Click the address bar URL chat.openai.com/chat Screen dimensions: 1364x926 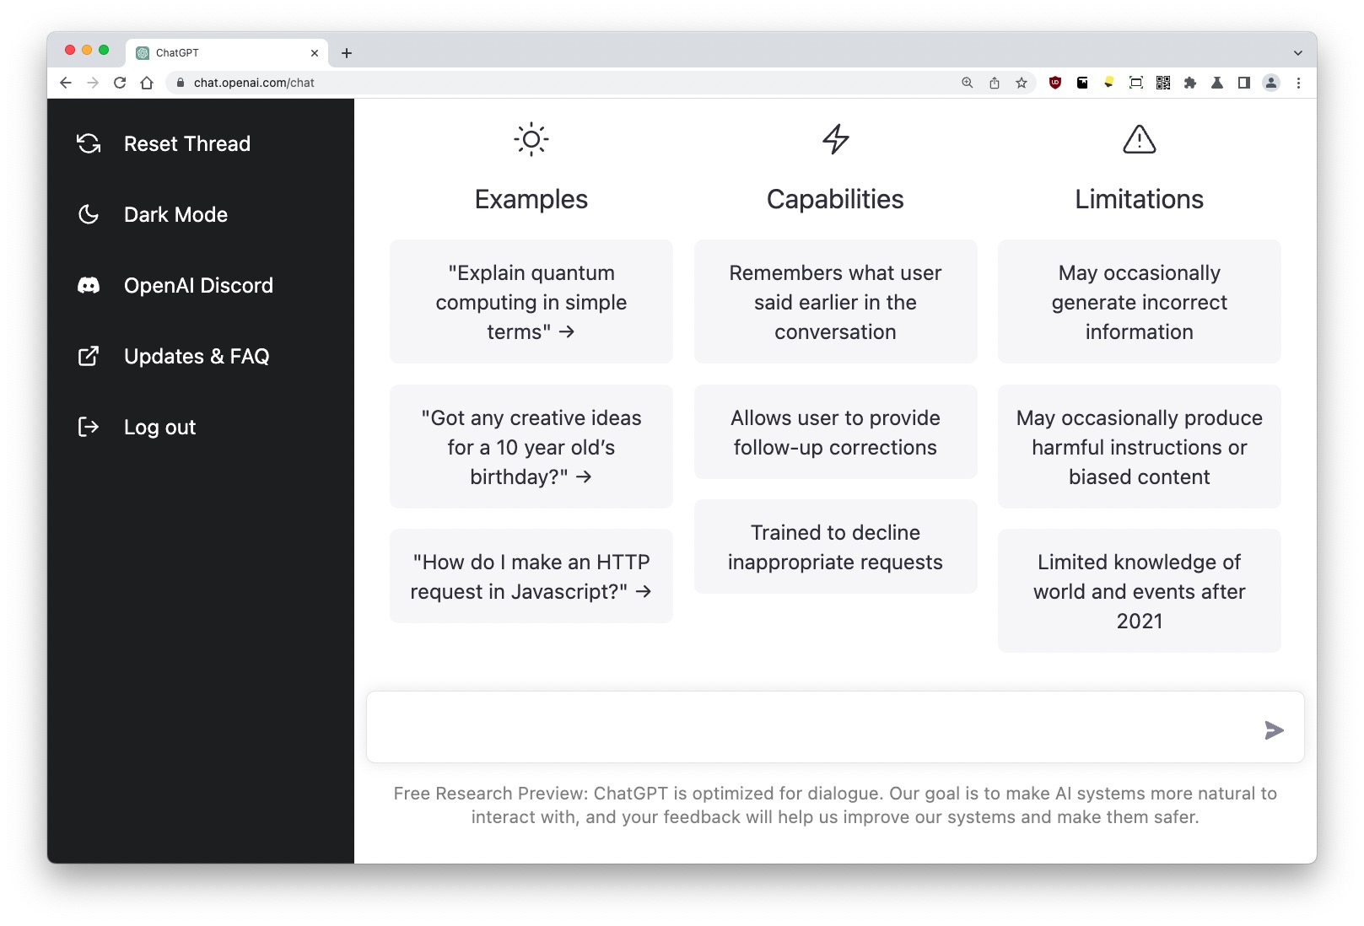(254, 83)
